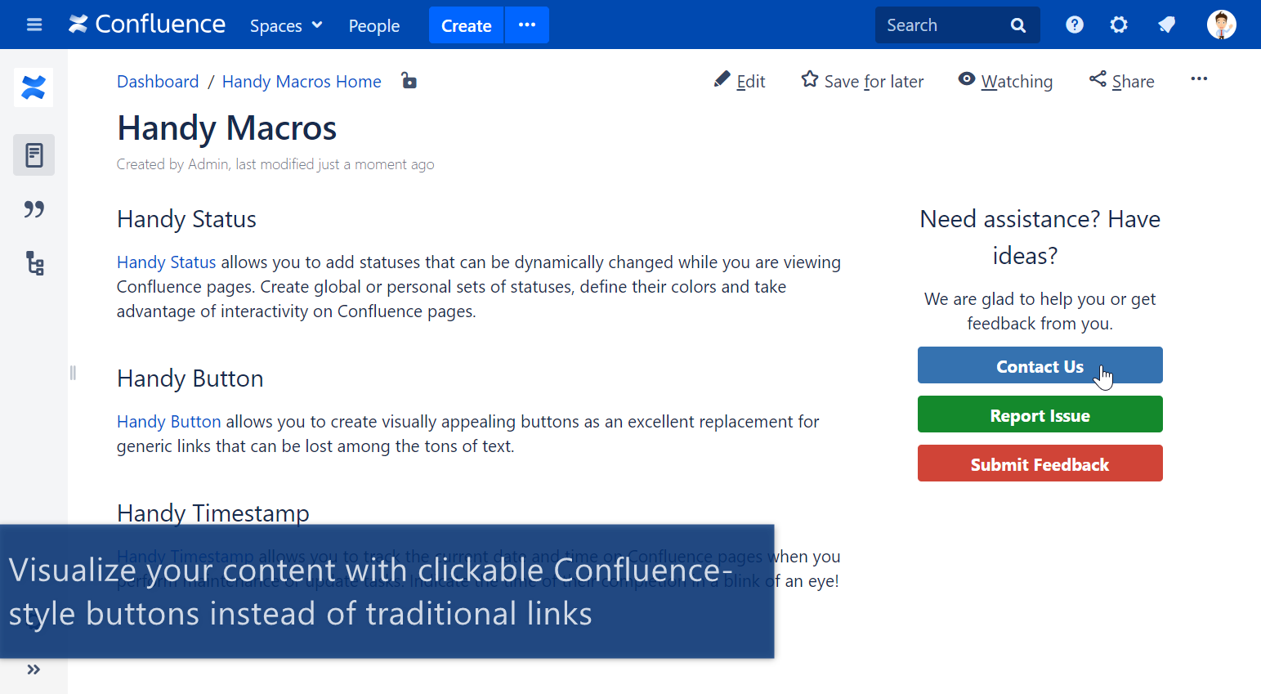This screenshot has height=694, width=1261.
Task: Click the blue Contact Us button
Action: pos(1040,365)
